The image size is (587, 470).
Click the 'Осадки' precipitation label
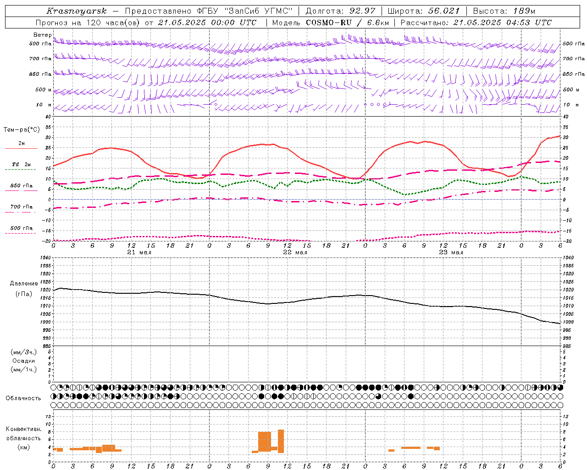click(23, 361)
